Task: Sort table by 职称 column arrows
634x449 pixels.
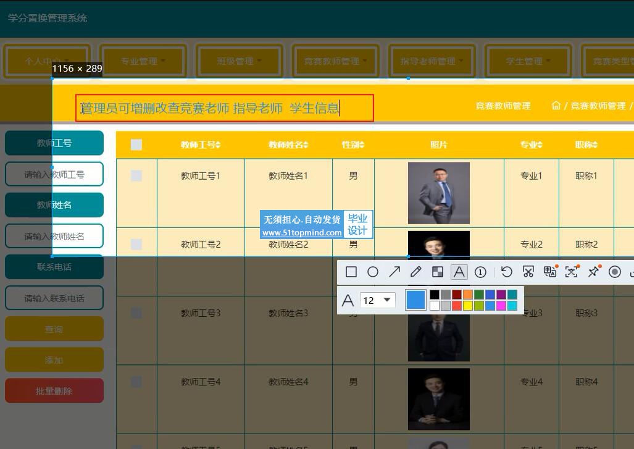Action: click(594, 145)
